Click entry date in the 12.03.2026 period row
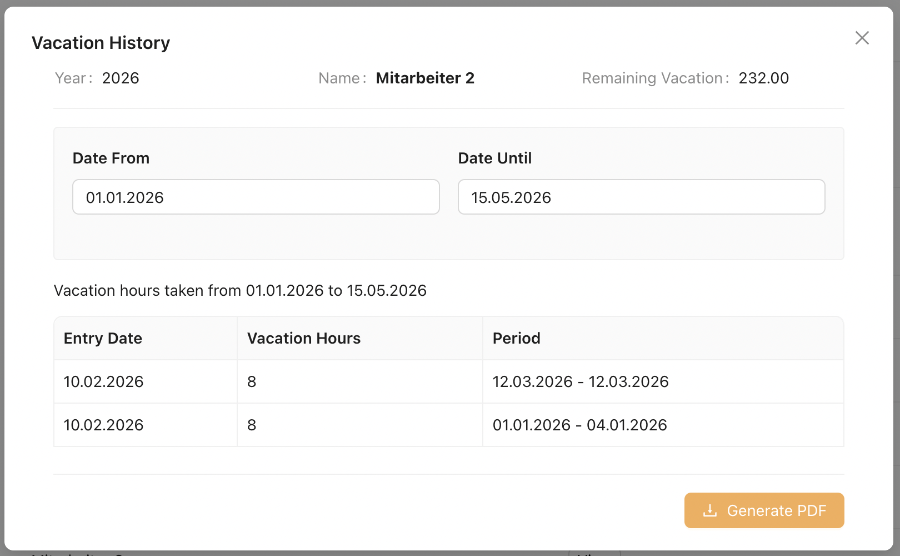Screen dimensions: 900x556 coord(146,381)
